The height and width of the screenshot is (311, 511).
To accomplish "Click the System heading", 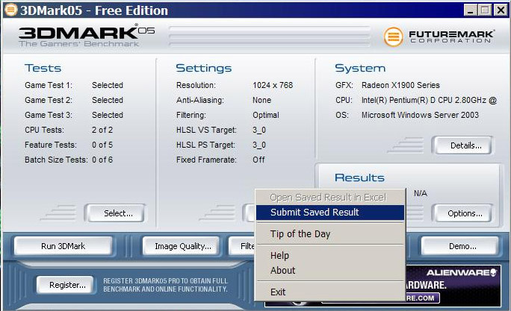I will tap(360, 68).
